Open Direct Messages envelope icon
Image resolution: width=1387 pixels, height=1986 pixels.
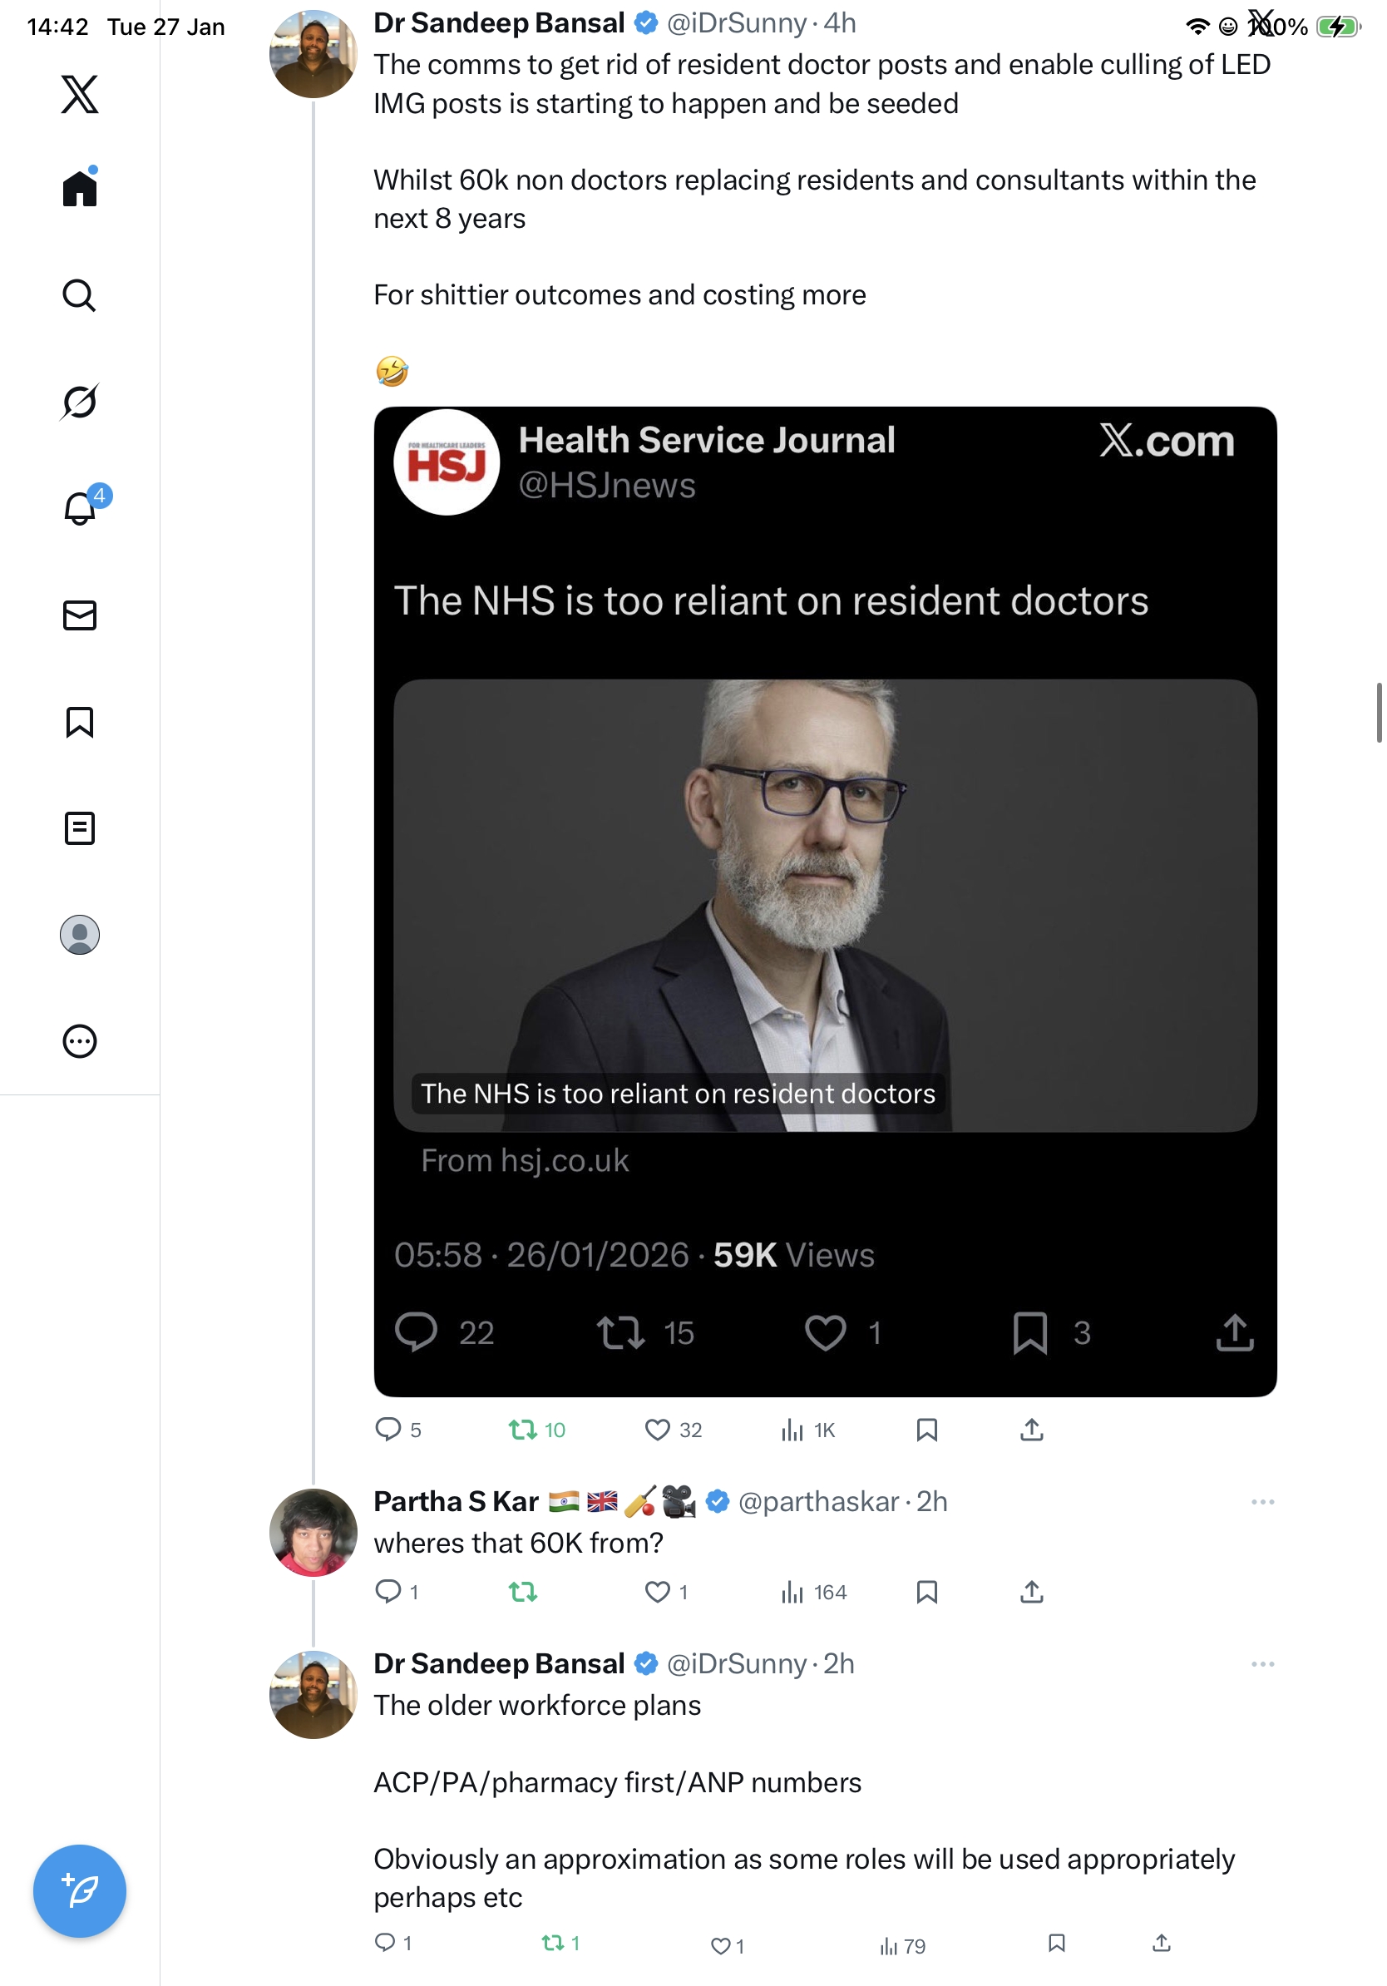coord(80,616)
